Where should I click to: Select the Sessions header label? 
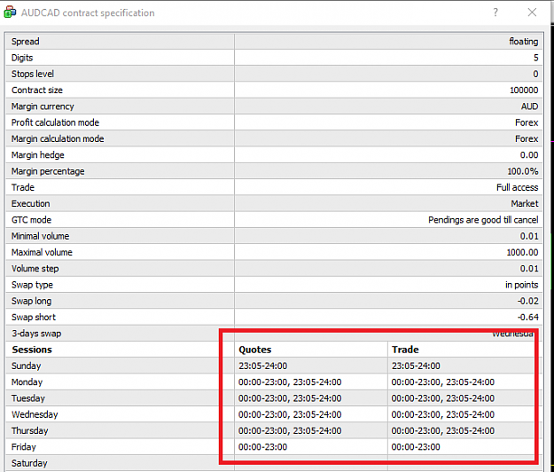tap(32, 350)
